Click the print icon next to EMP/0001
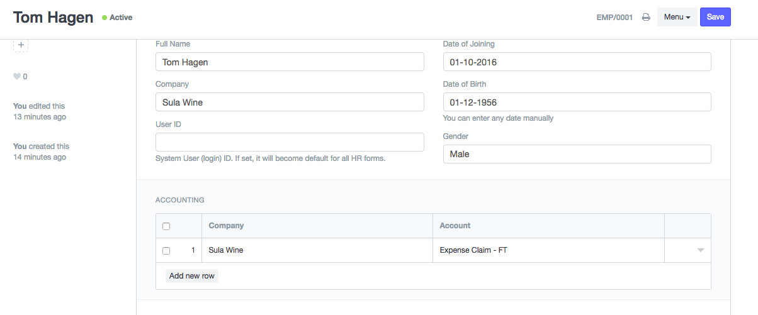This screenshot has width=758, height=315. click(646, 18)
